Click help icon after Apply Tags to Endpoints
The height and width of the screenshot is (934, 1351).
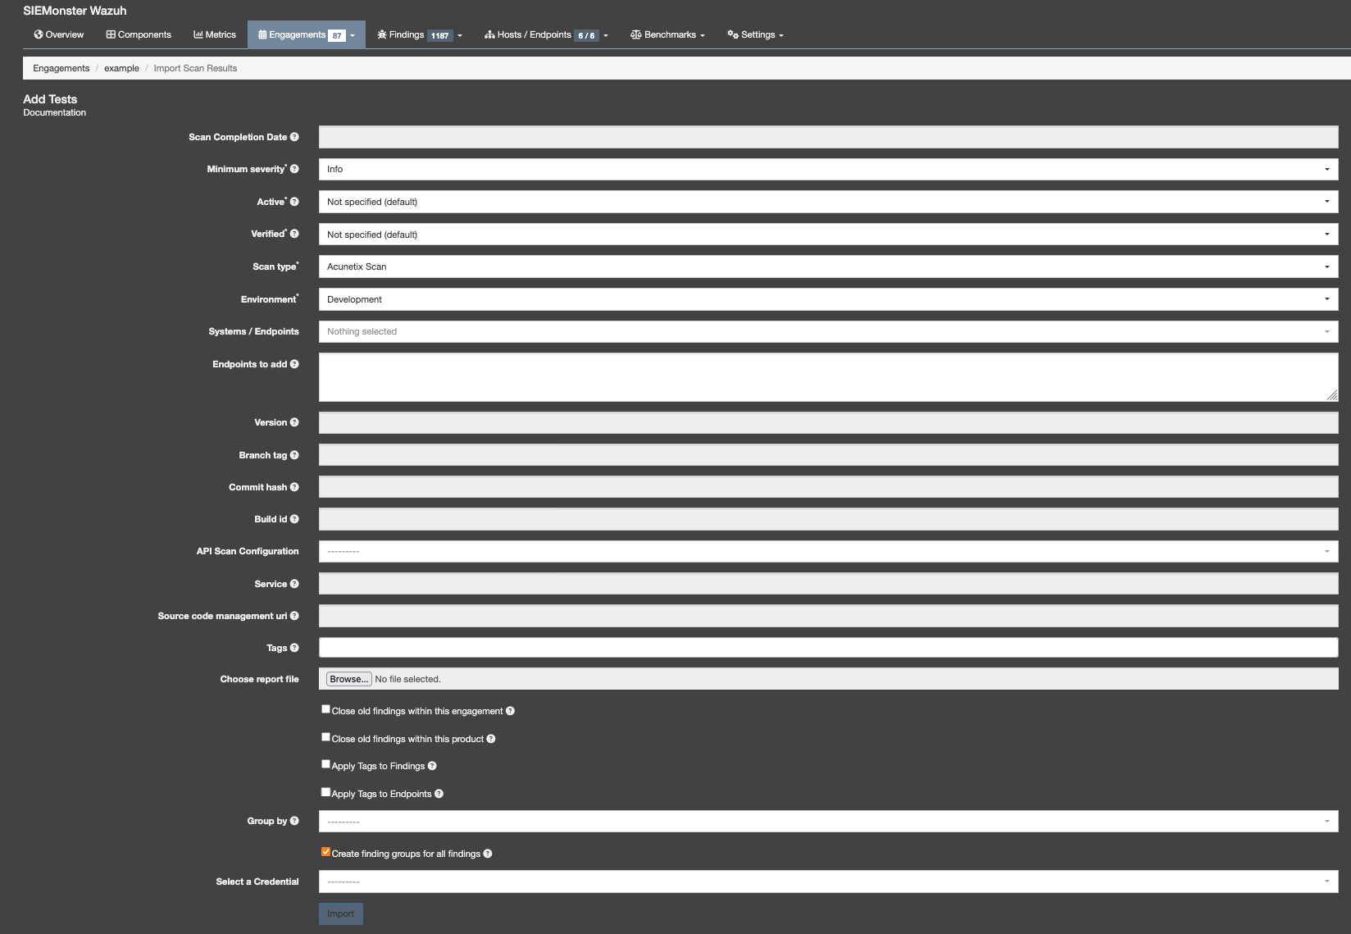click(439, 794)
